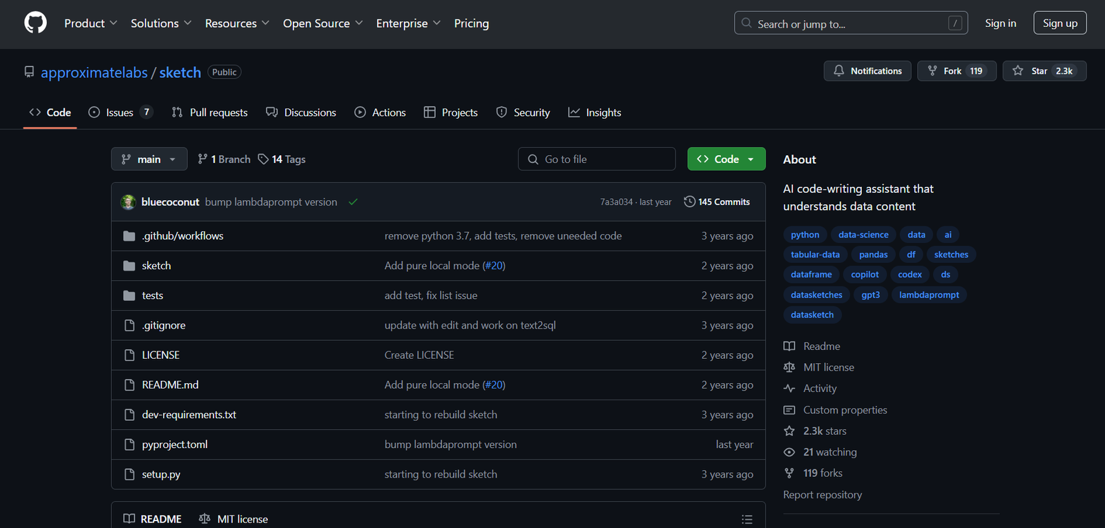Fork the sketch repository
This screenshot has height=528, width=1105.
coord(956,71)
